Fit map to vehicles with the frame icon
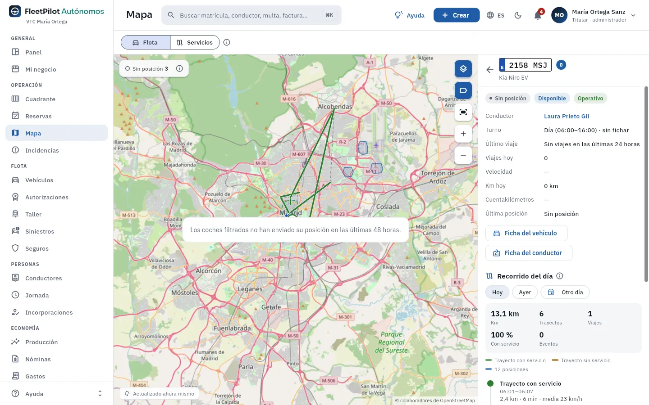The height and width of the screenshot is (405, 649). coord(463,112)
